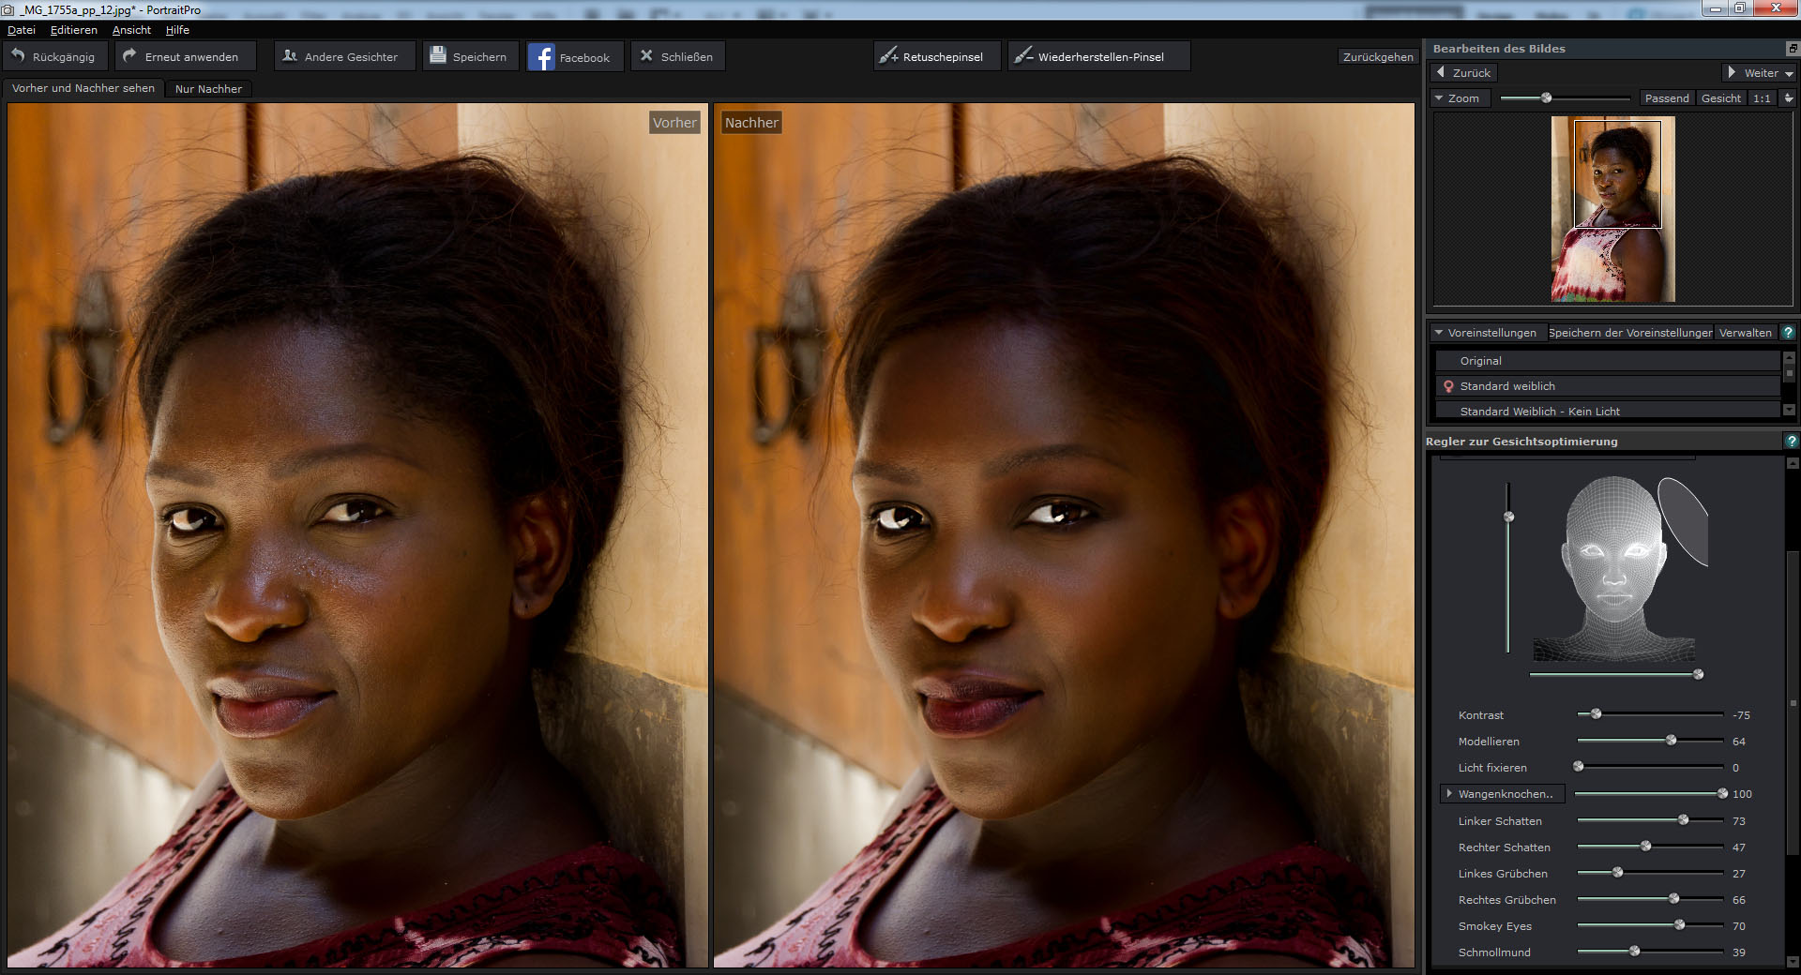Click the Kontrast value -75

pyautogui.click(x=1741, y=715)
